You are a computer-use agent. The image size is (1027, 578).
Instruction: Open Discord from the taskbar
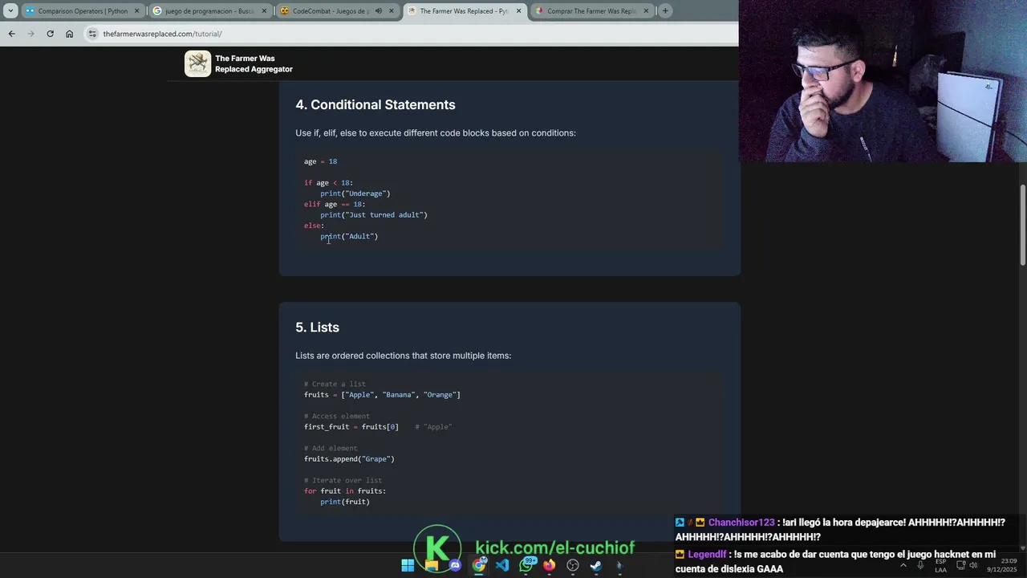tap(455, 565)
